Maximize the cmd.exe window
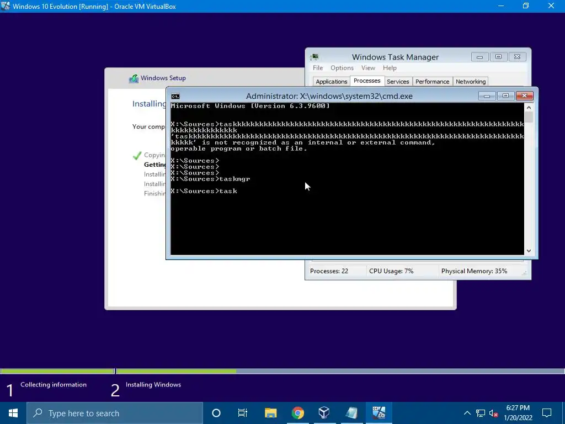The height and width of the screenshot is (424, 565). (505, 96)
